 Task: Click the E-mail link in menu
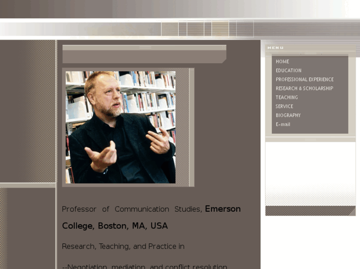click(x=283, y=124)
